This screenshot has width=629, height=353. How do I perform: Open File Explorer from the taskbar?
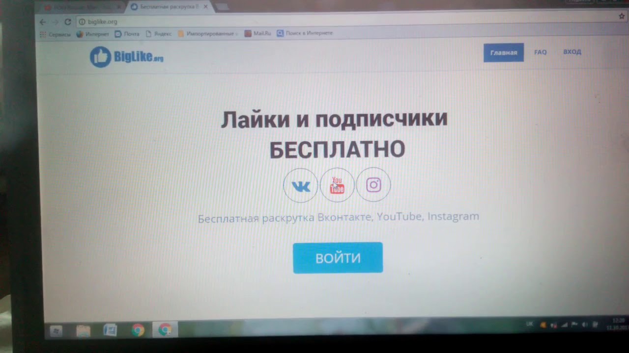pyautogui.click(x=83, y=331)
